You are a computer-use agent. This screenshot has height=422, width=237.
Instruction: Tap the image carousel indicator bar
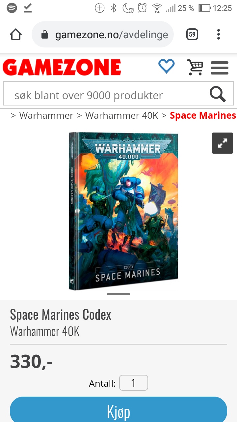point(118,294)
